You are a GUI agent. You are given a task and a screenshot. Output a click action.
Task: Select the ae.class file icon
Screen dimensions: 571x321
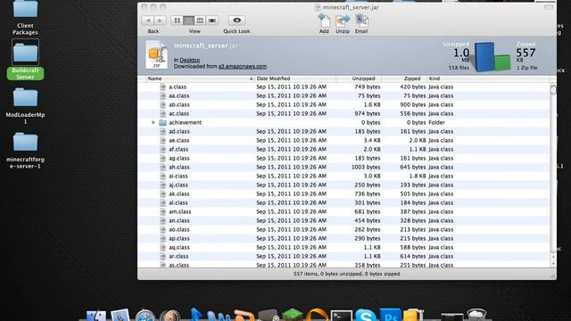[x=162, y=141]
